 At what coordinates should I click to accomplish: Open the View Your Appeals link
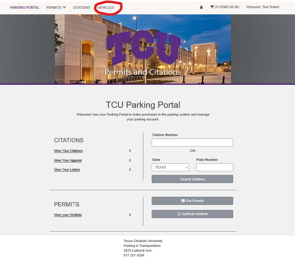pyautogui.click(x=68, y=160)
